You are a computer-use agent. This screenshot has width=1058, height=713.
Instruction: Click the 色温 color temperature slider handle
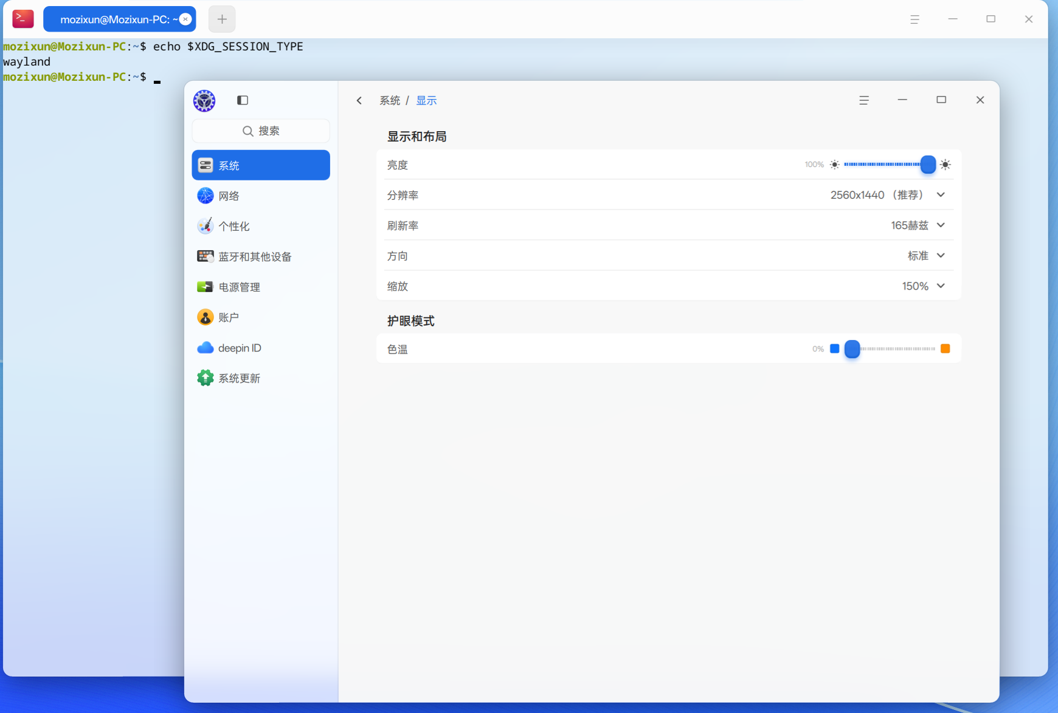(x=852, y=349)
